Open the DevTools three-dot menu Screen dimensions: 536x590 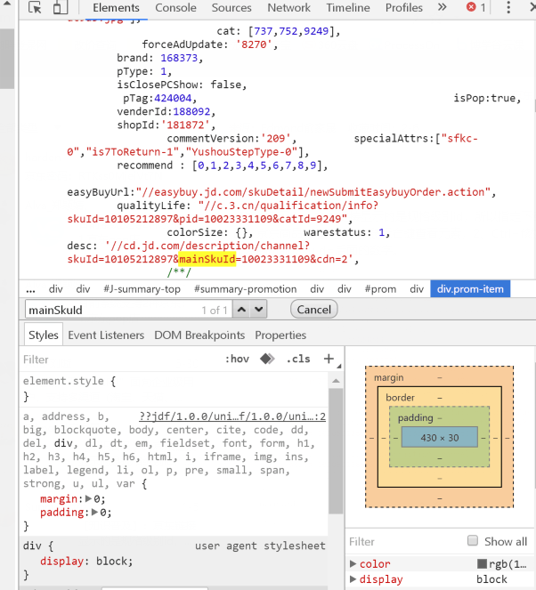tap(508, 7)
